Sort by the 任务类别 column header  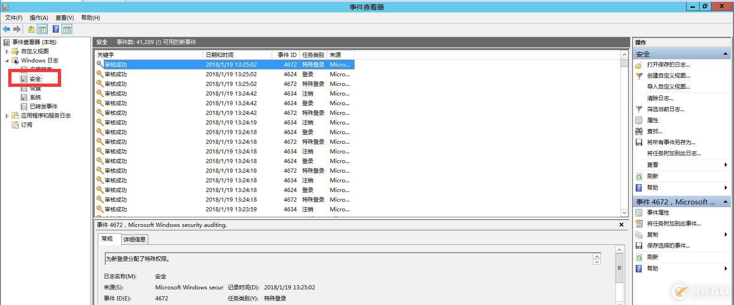tap(313, 55)
